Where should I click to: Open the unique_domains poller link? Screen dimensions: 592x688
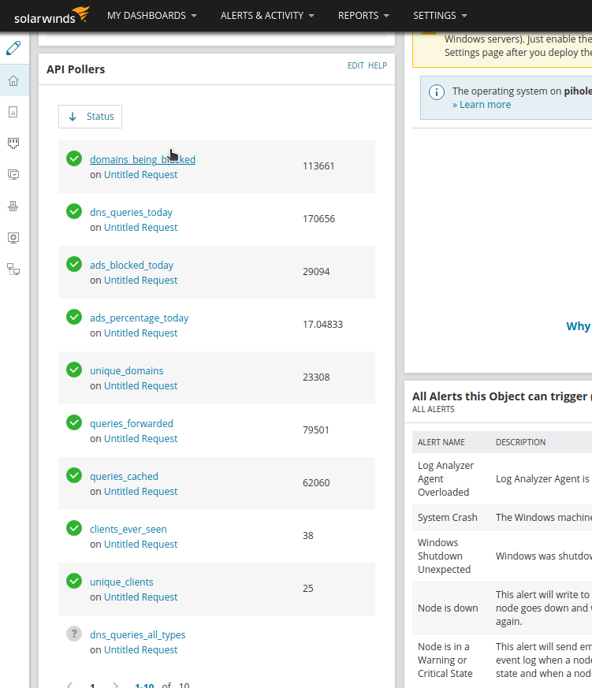[x=126, y=370]
